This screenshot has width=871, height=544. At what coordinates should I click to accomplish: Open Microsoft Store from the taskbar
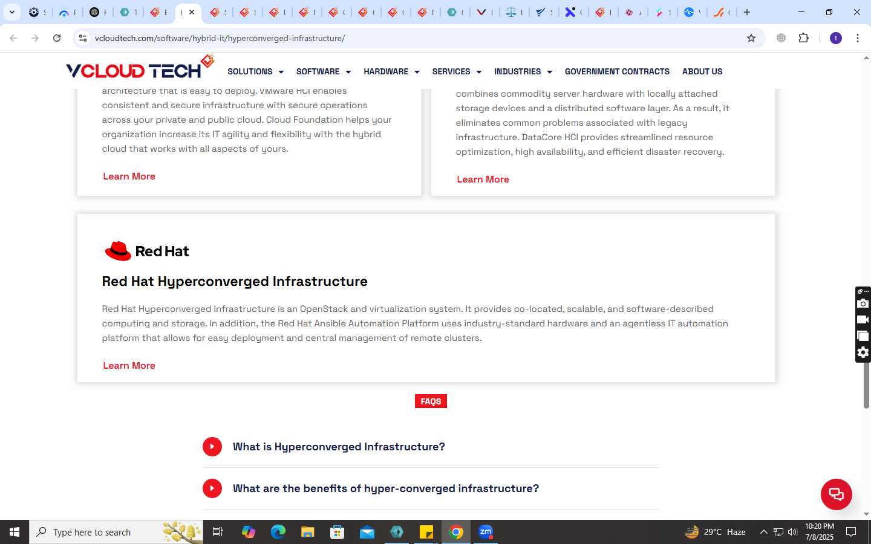(338, 532)
